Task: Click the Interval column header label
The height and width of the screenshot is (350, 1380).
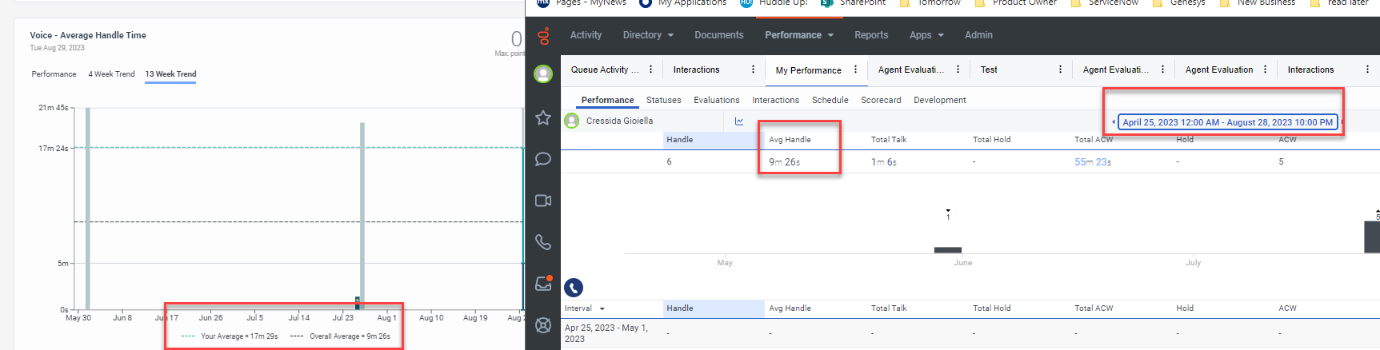Action: 578,308
